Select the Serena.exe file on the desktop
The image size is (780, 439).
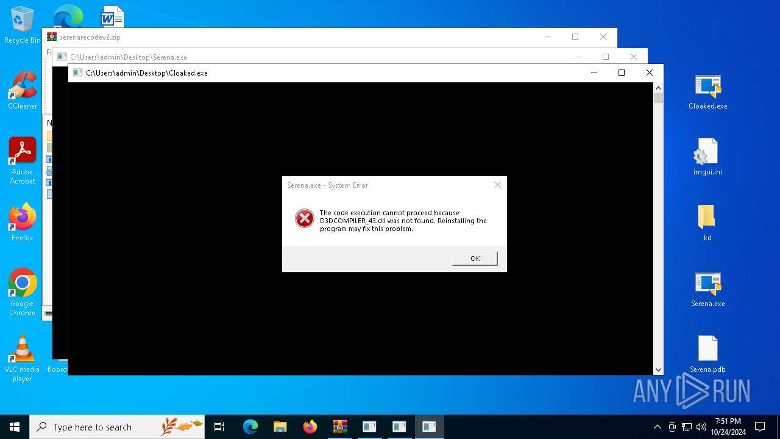707,290
